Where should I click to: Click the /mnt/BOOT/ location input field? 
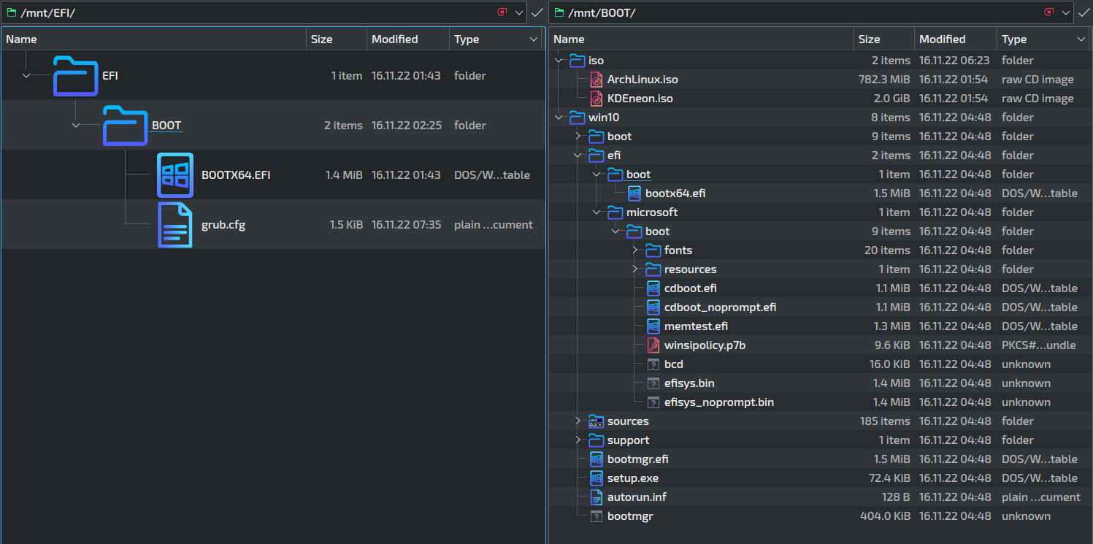810,12
